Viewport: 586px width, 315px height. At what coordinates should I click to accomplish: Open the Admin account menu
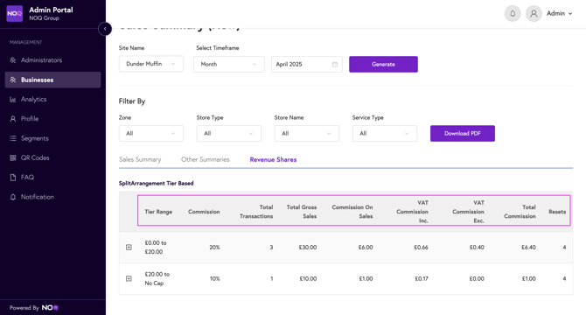pos(559,13)
